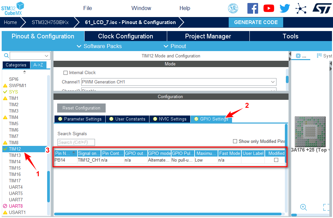The image size is (333, 218).
Task: Expand the Software Packs menu
Action: [99, 46]
